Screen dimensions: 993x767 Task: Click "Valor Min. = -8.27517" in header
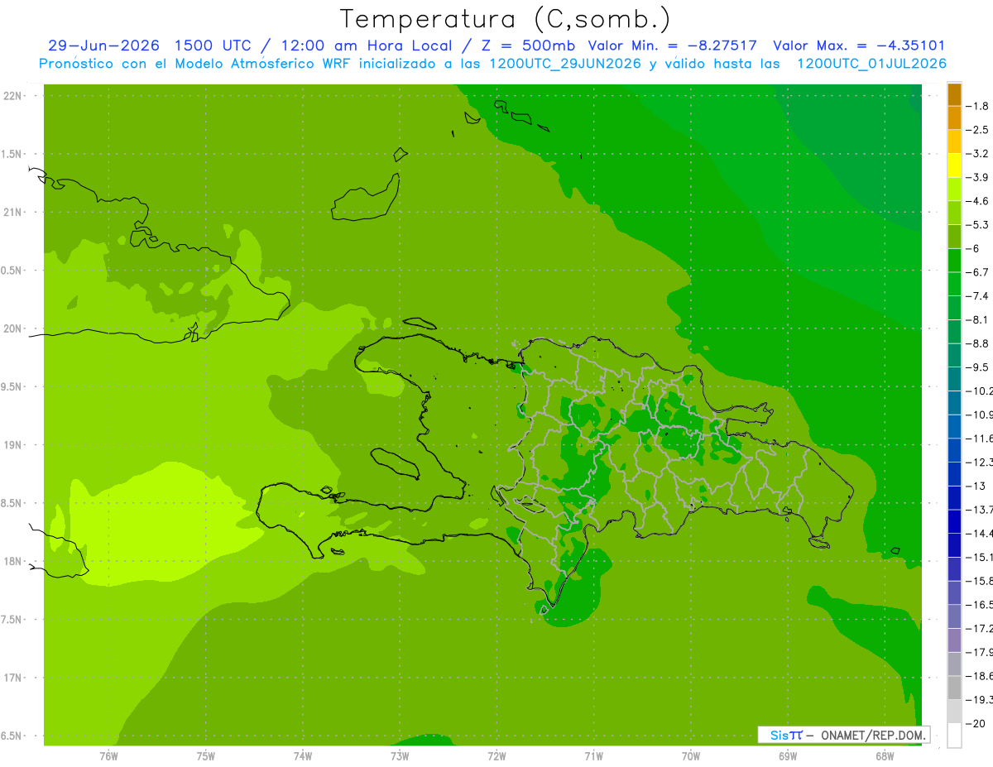pos(672,46)
